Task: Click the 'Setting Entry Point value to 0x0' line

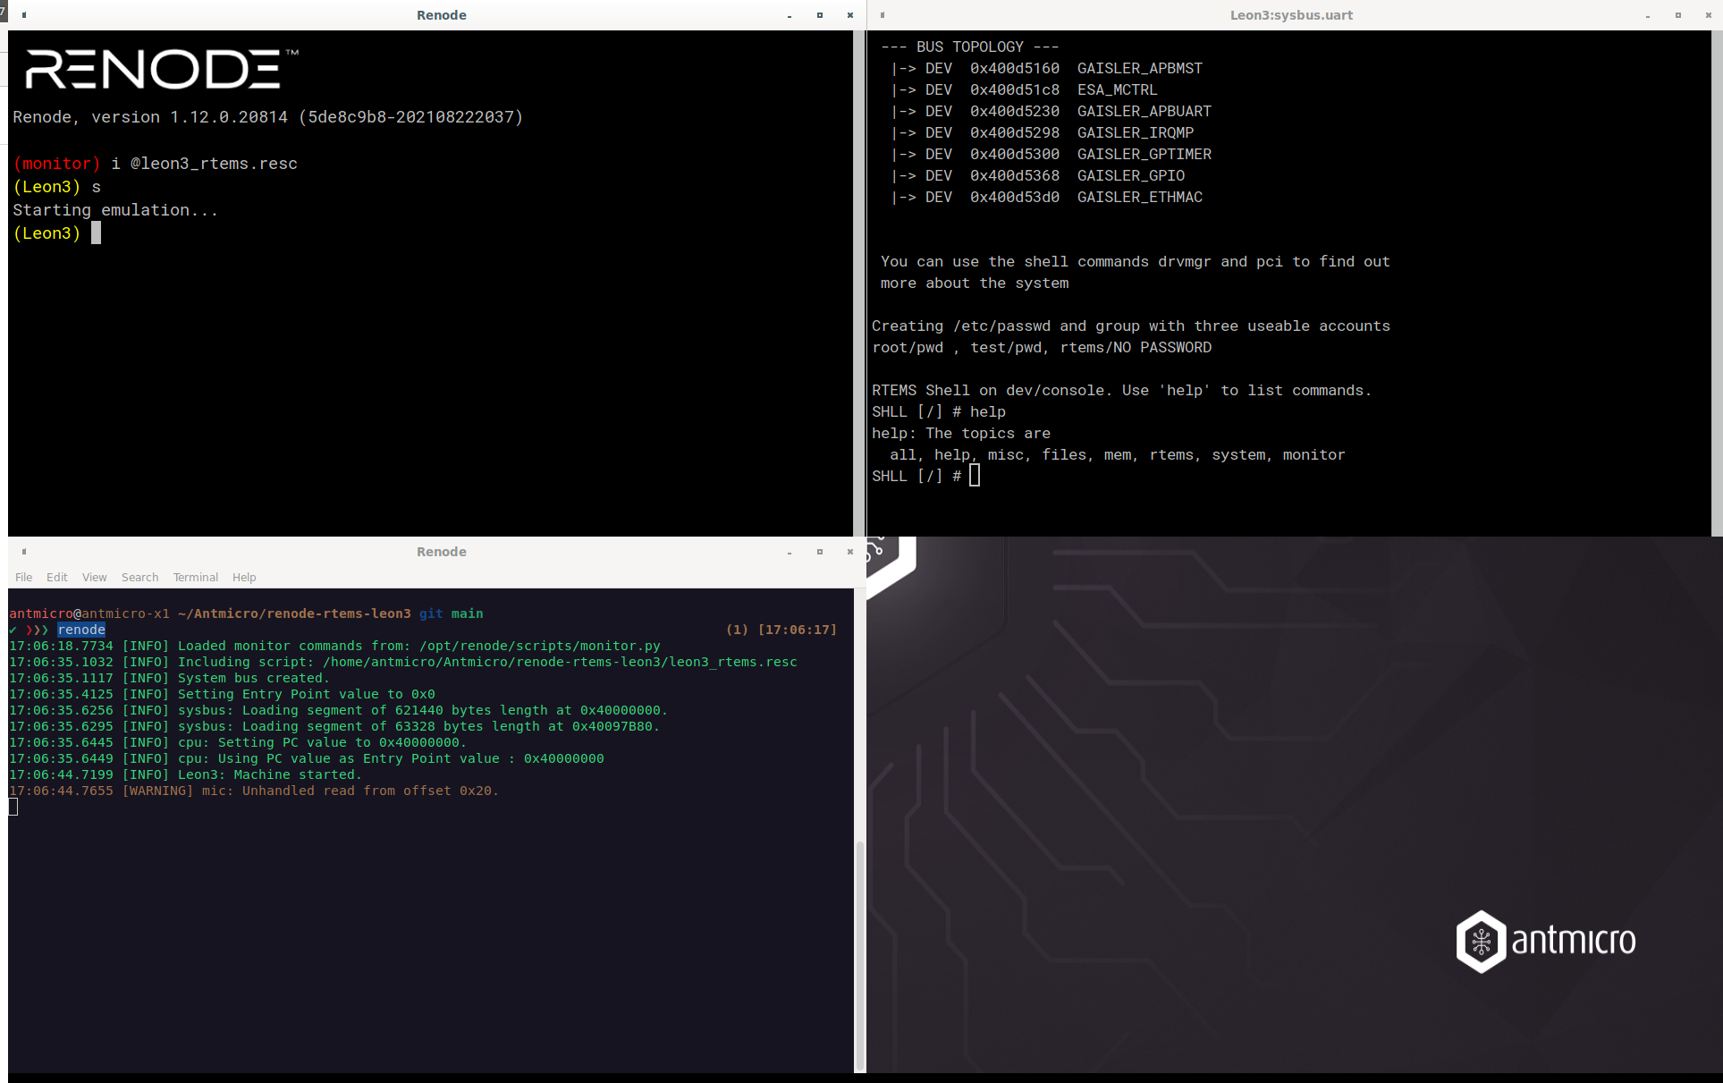Action: click(222, 694)
